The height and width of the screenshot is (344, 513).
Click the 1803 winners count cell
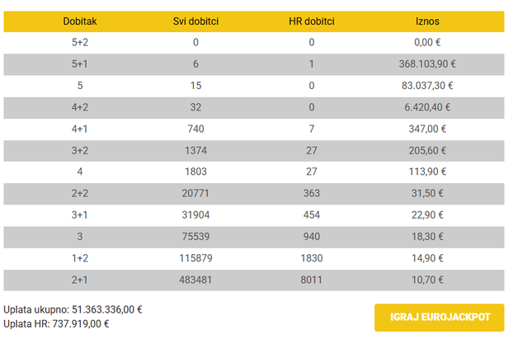click(195, 172)
